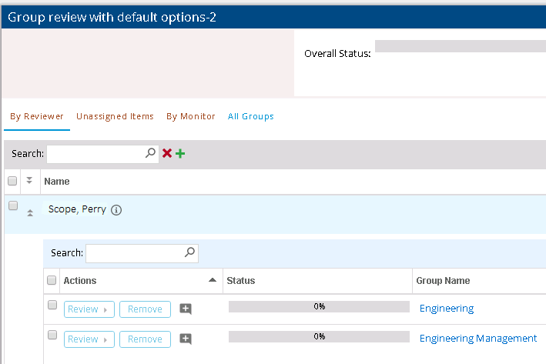Click Engineering row 0% progress bar
Screen dimensions: 546x364
click(x=319, y=306)
